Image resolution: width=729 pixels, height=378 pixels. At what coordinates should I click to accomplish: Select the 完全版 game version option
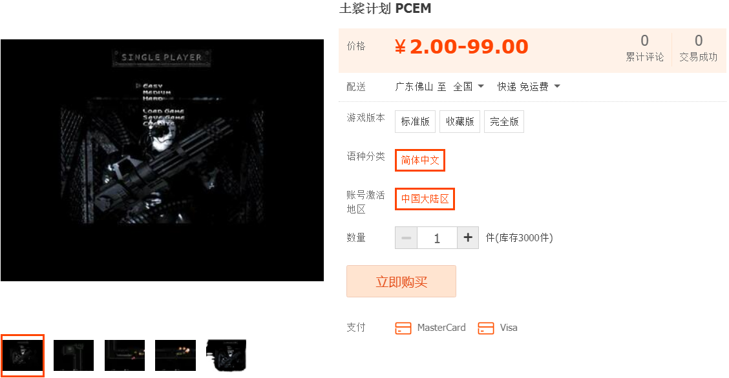(x=504, y=121)
